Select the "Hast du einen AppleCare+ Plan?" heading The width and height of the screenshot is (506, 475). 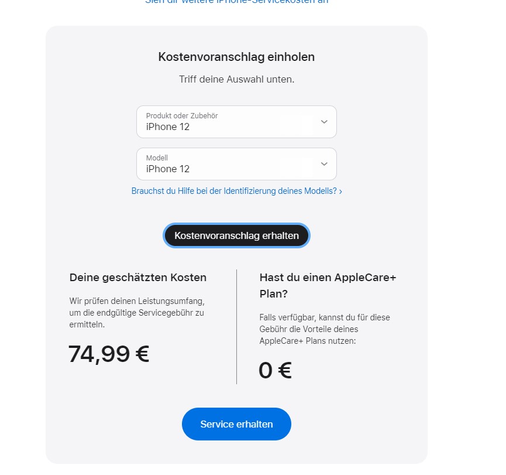pyautogui.click(x=328, y=285)
